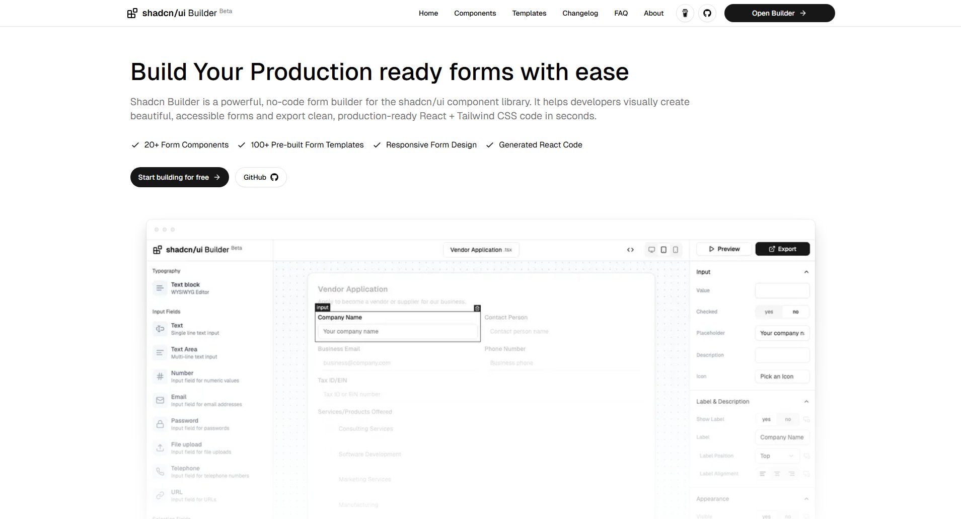The height and width of the screenshot is (519, 961).
Task: Open the Templates page
Action: (x=529, y=13)
